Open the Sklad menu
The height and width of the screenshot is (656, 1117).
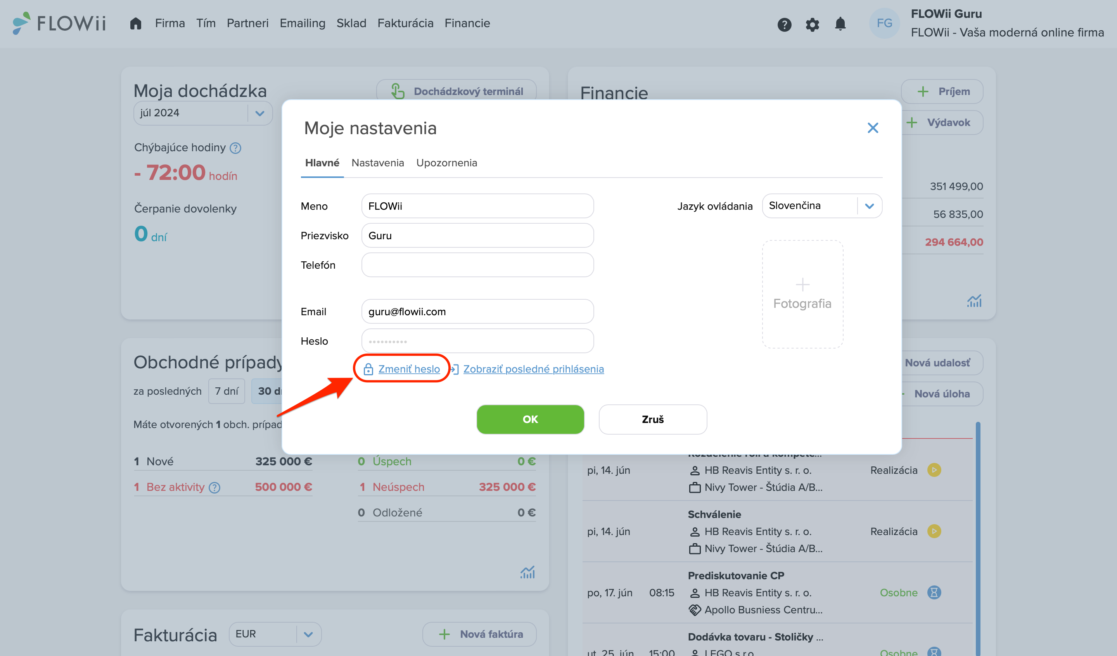[351, 23]
